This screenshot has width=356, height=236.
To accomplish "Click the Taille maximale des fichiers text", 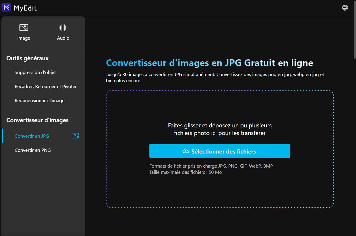I will (185, 172).
